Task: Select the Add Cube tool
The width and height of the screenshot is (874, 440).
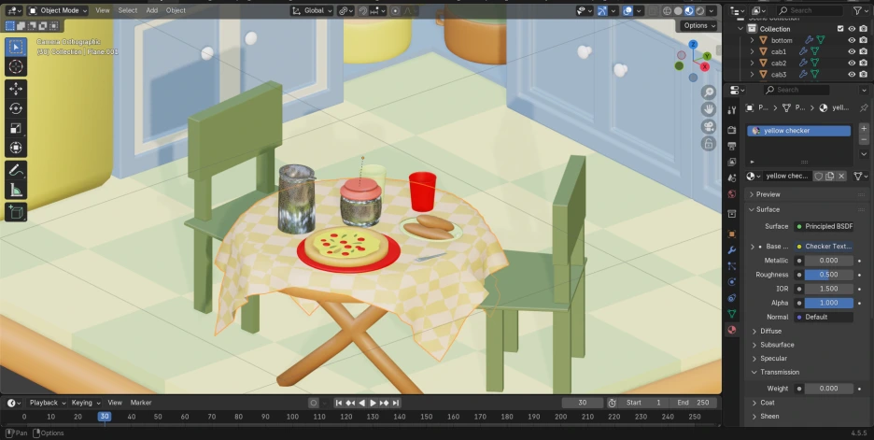Action: (16, 212)
